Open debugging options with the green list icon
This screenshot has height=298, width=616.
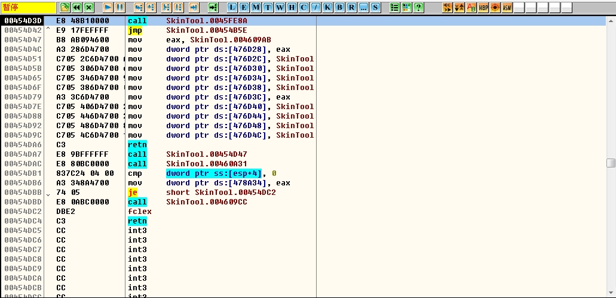[394, 7]
